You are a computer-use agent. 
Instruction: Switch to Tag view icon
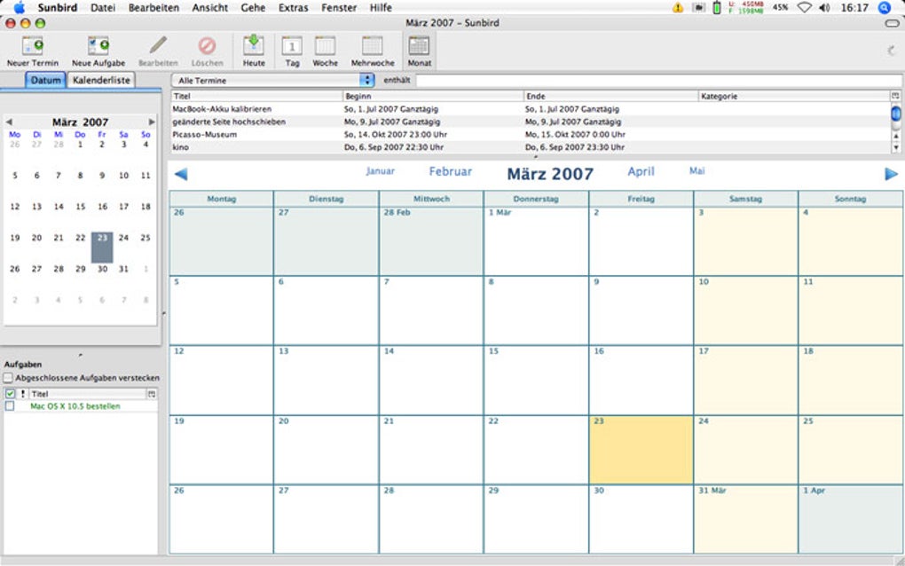[291, 44]
